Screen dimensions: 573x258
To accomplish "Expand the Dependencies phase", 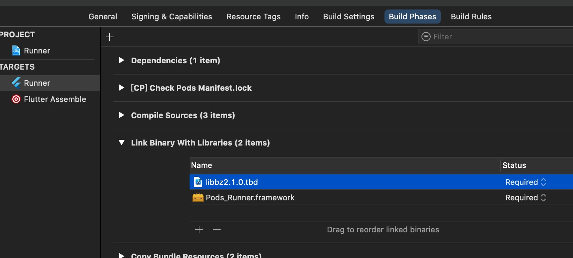I will click(x=122, y=60).
